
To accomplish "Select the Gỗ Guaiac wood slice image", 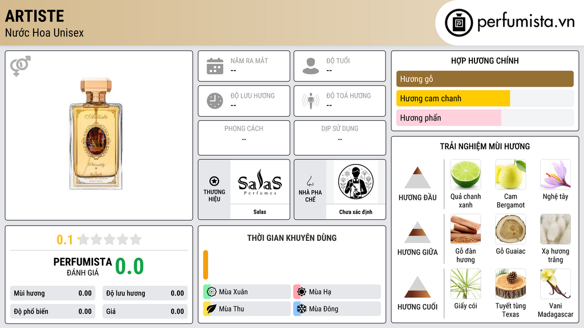I will 510,229.
